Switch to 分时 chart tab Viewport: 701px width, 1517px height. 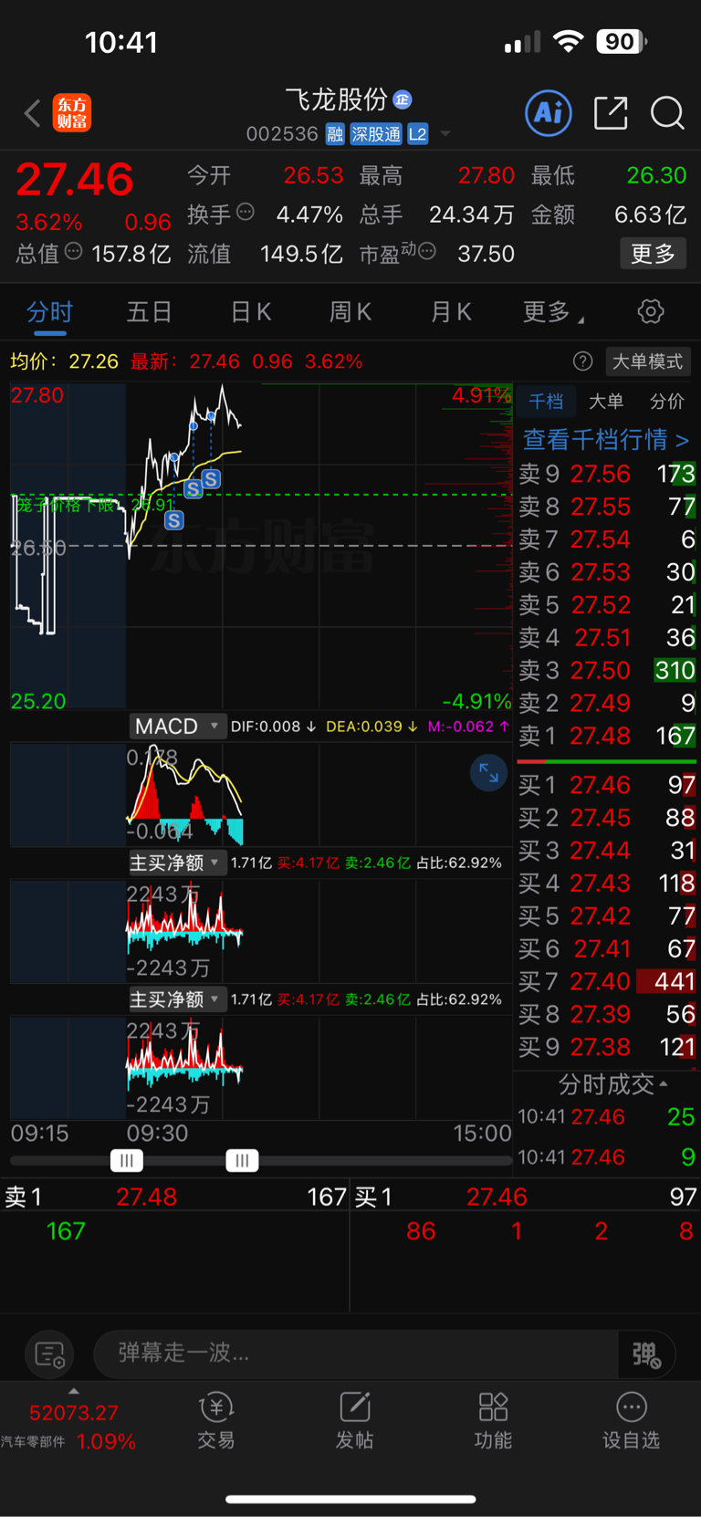tap(49, 312)
